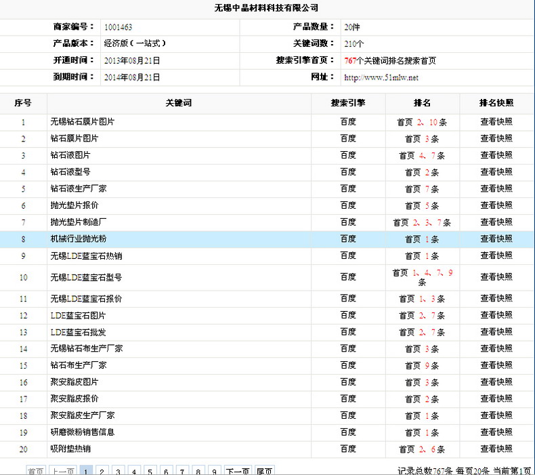View snapshot for LDE蓝宝石批发
Screen dimensions: 535x475
(x=496, y=332)
